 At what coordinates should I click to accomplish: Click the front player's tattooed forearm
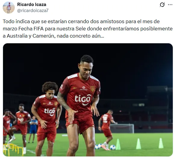point(63,101)
